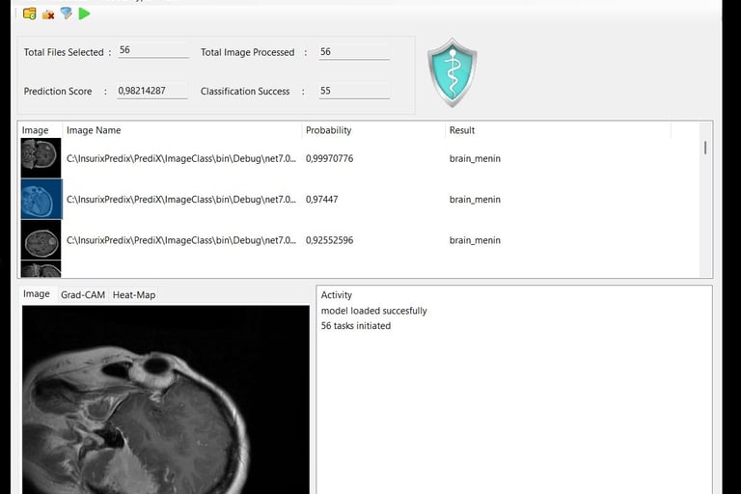The height and width of the screenshot is (494, 741).
Task: Open the Grad-CAM tab
Action: (83, 295)
